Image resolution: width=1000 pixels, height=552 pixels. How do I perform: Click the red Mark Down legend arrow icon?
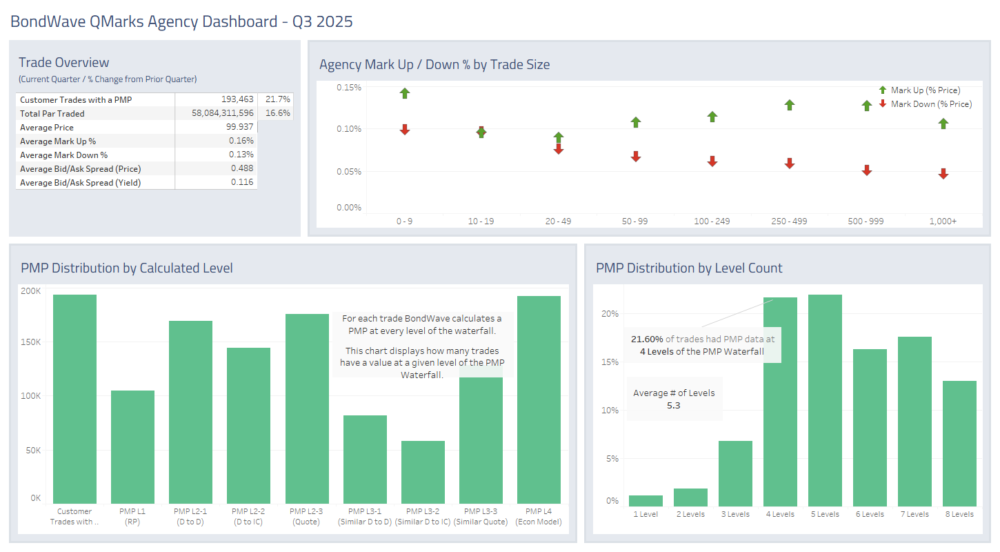tap(883, 103)
